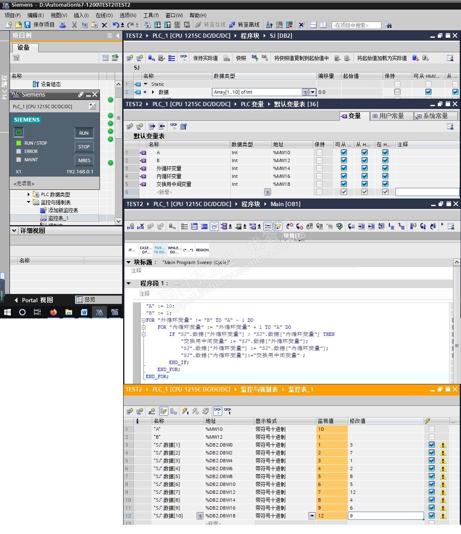461x534 pixels.
Task: Click the print icon in main toolbar
Action: point(63,25)
